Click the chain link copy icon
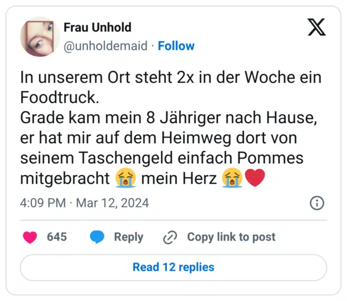This screenshot has width=347, height=301. pyautogui.click(x=170, y=237)
